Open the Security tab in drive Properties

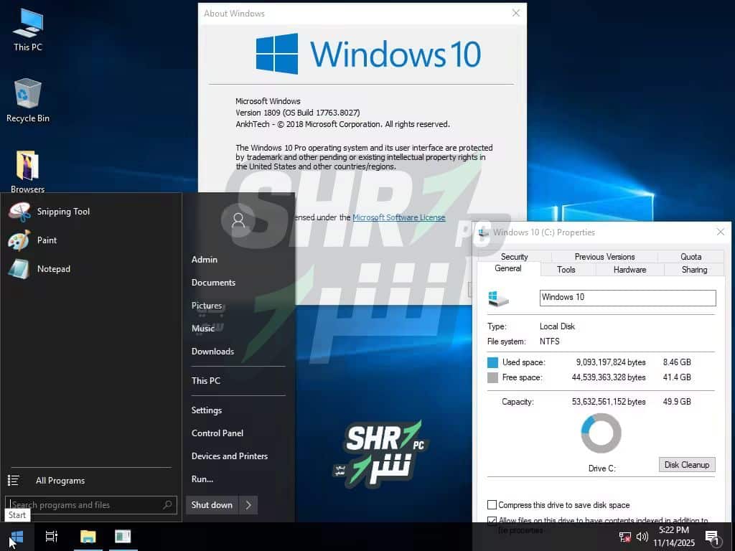point(514,256)
